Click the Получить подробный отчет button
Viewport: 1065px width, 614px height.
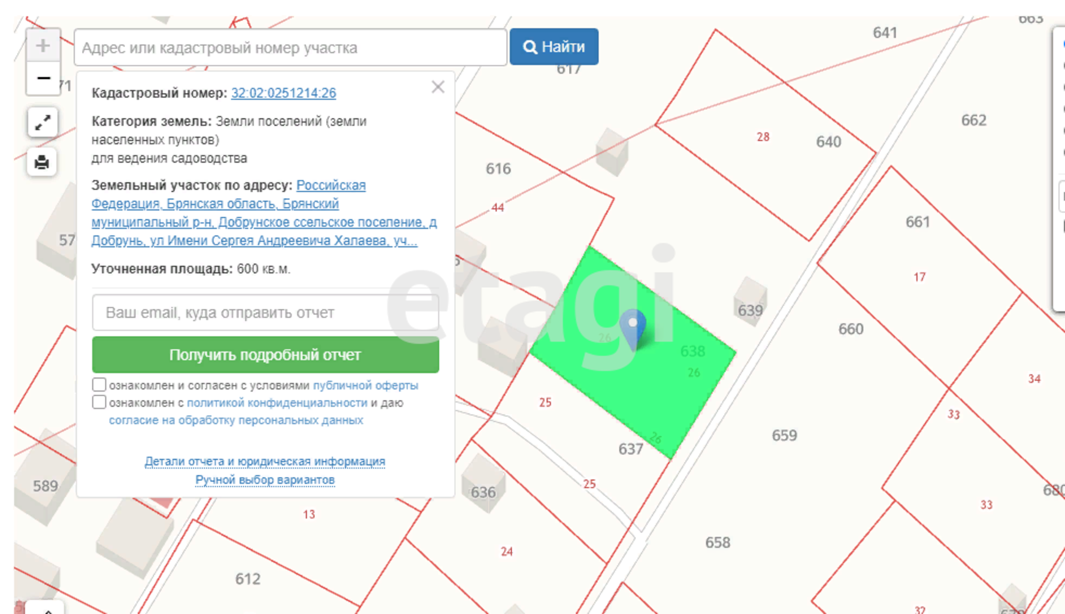coord(266,355)
